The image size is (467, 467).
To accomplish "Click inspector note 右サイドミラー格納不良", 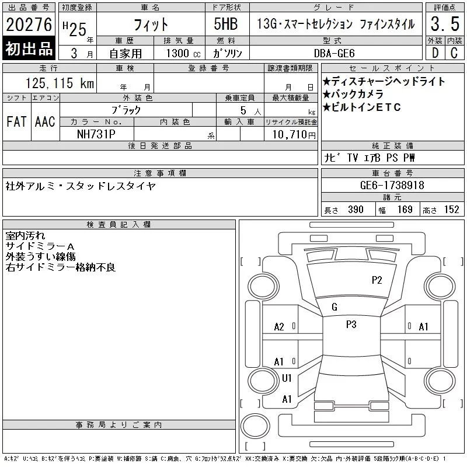I will (x=61, y=267).
